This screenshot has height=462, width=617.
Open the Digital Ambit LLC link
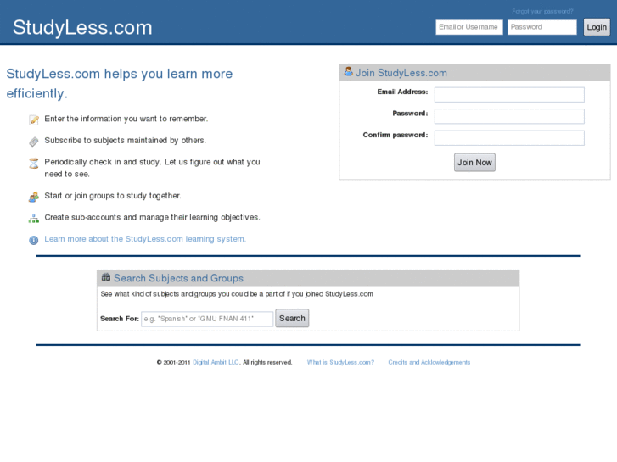coord(216,362)
